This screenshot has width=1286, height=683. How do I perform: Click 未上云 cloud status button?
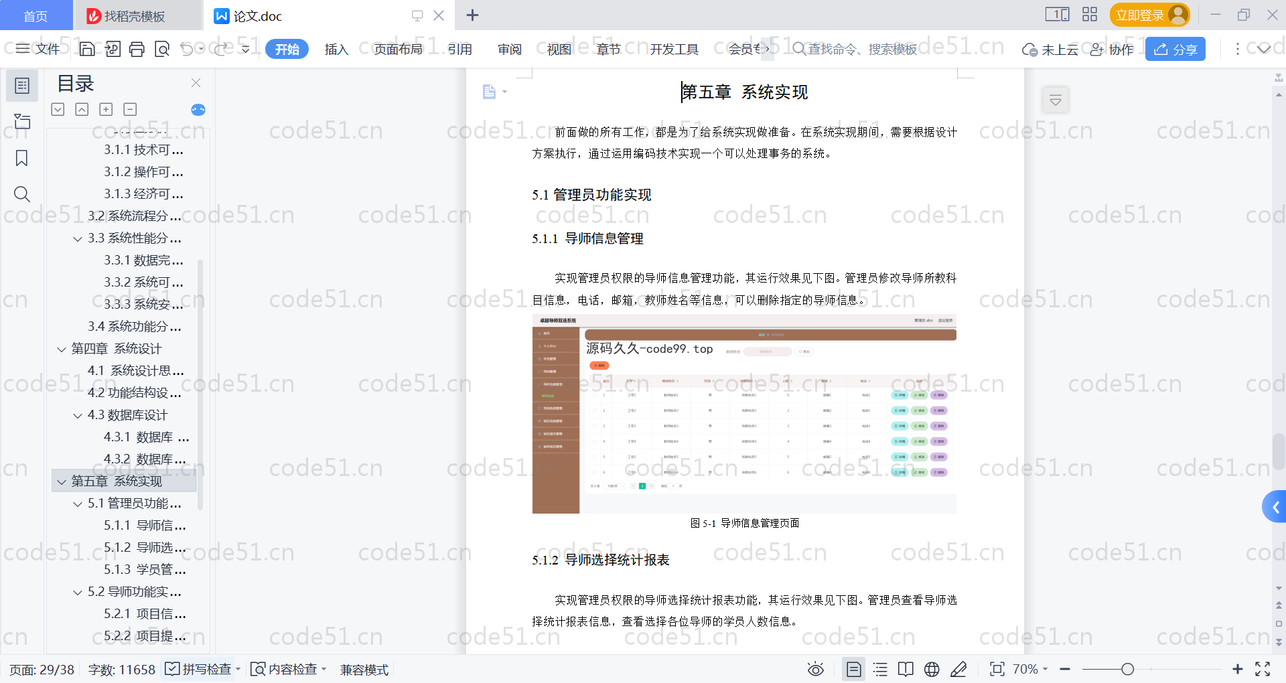(x=1050, y=50)
